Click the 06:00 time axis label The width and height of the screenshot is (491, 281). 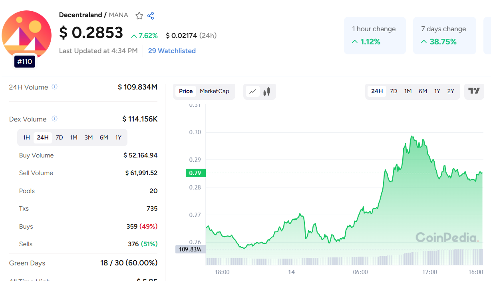[x=361, y=272]
